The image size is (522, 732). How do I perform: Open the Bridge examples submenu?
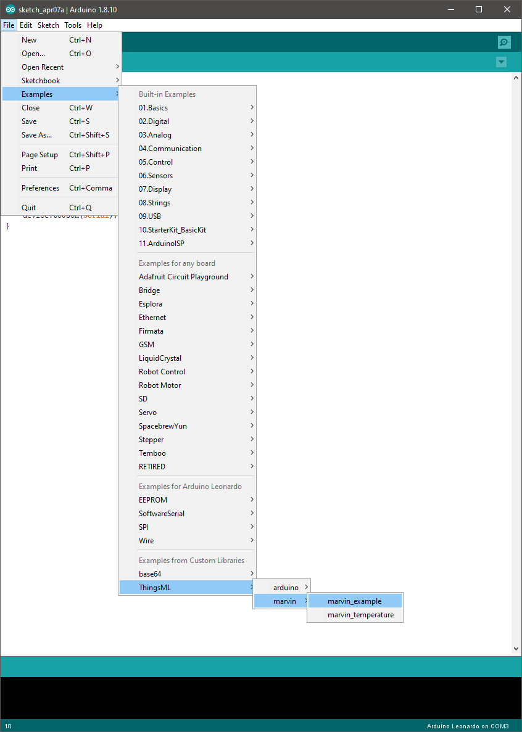tap(187, 290)
